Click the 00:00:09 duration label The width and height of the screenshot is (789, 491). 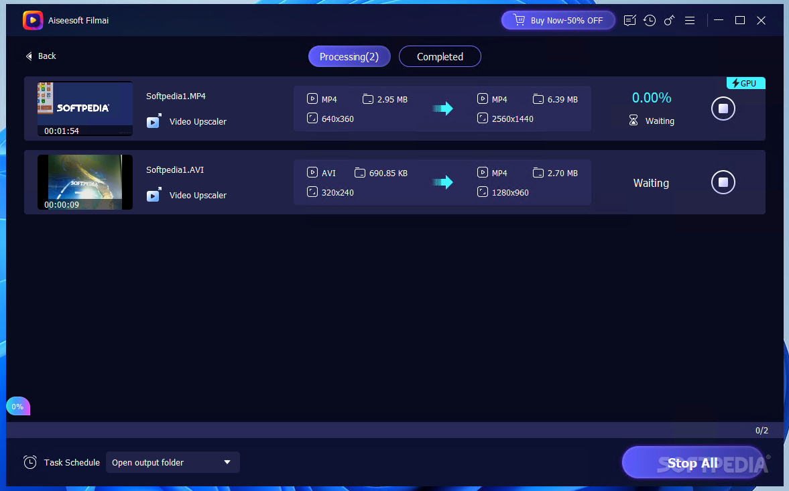(62, 204)
